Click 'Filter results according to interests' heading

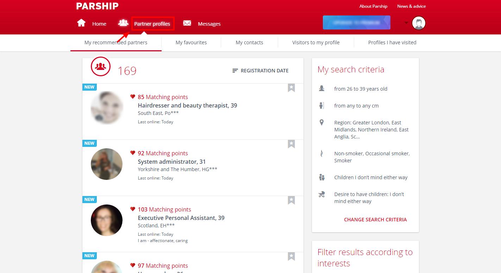pyautogui.click(x=365, y=258)
